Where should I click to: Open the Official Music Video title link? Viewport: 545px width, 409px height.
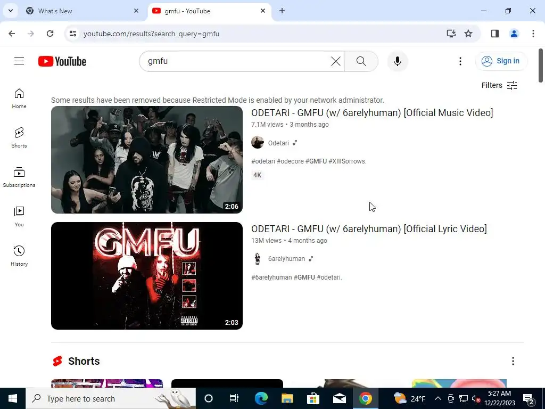coord(372,113)
